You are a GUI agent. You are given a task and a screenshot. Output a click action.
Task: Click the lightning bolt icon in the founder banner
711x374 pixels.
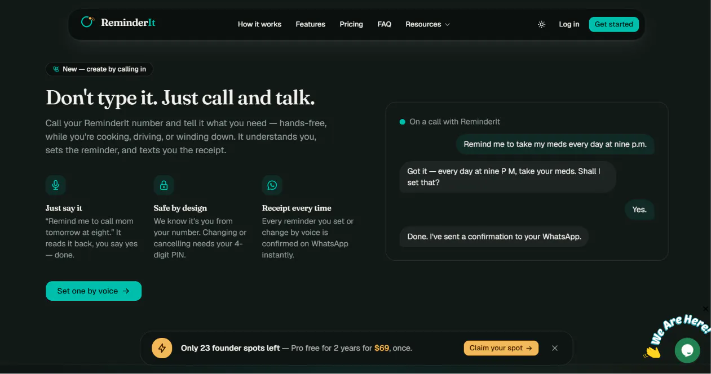click(162, 348)
